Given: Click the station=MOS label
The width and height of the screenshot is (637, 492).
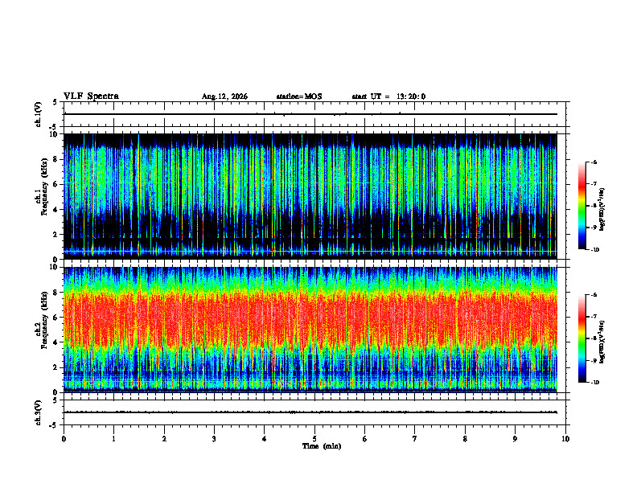Looking at the screenshot, I should 299,96.
